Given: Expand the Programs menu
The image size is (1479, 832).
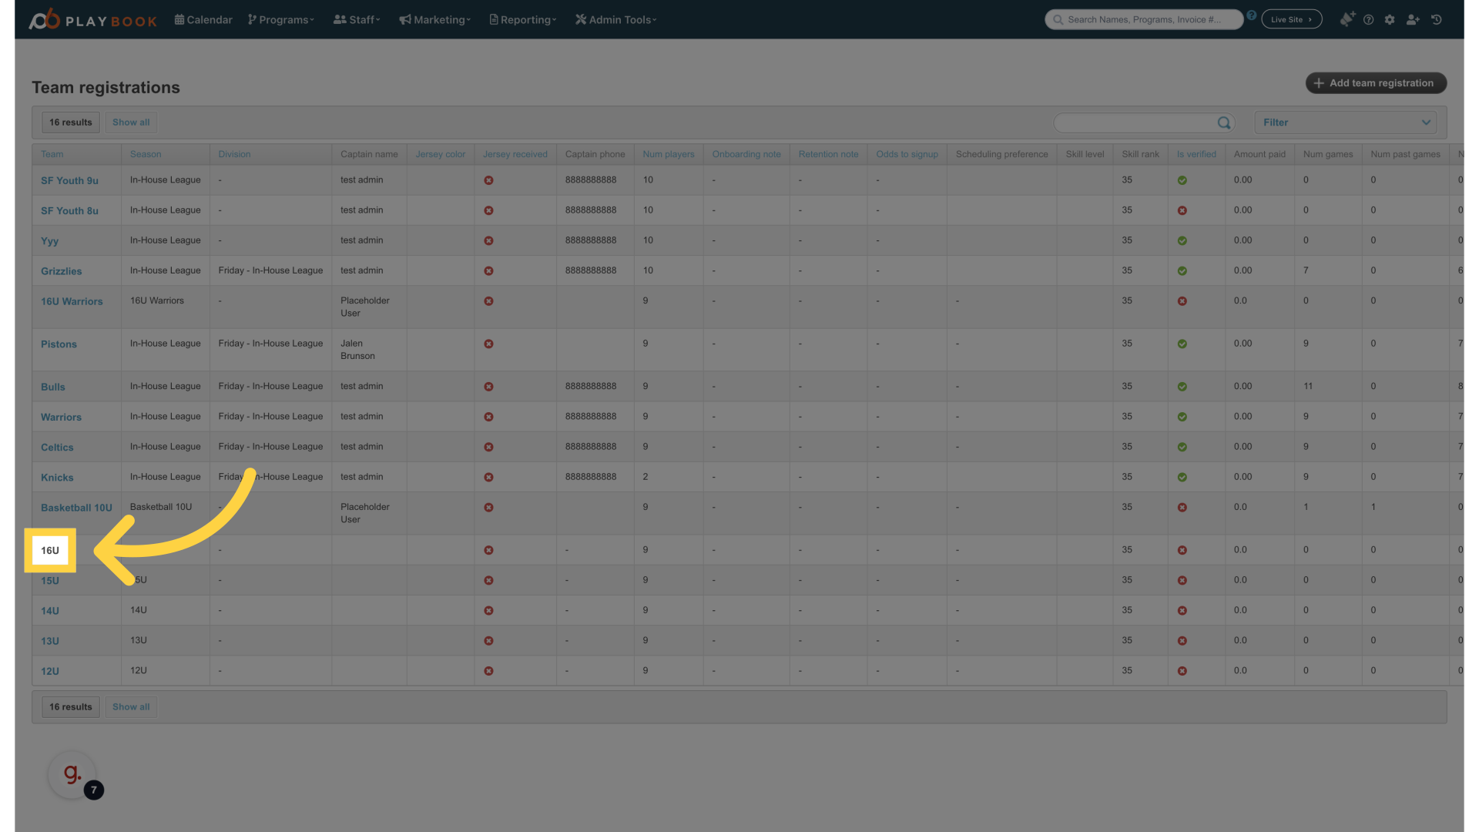Looking at the screenshot, I should coord(281,20).
